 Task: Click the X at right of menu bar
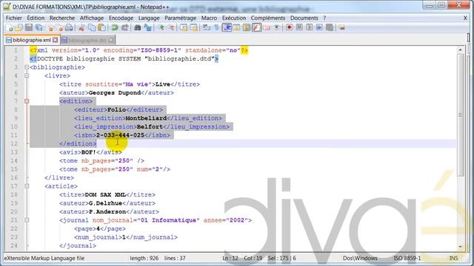point(465,18)
